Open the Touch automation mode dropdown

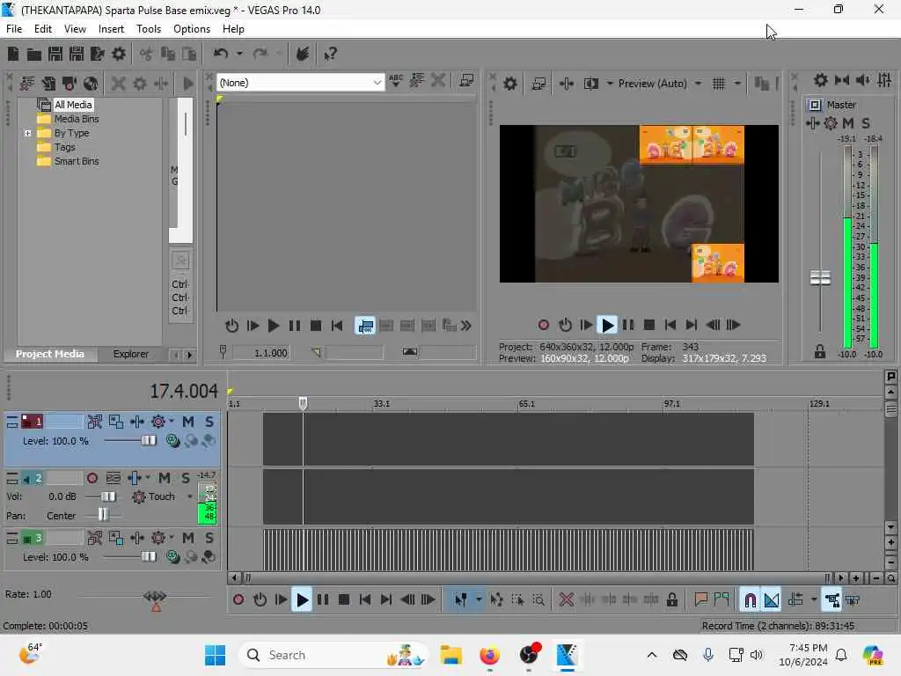[x=190, y=496]
